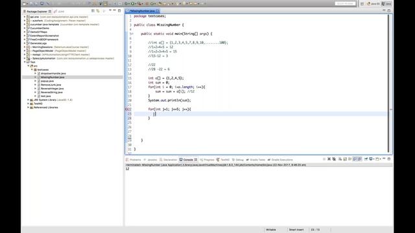Select test.java file
Image resolution: width=415 pixels, height=233 pixels.
(x=46, y=96)
